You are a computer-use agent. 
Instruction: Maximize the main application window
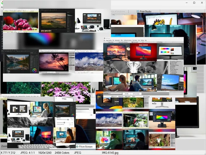click(194, 3)
